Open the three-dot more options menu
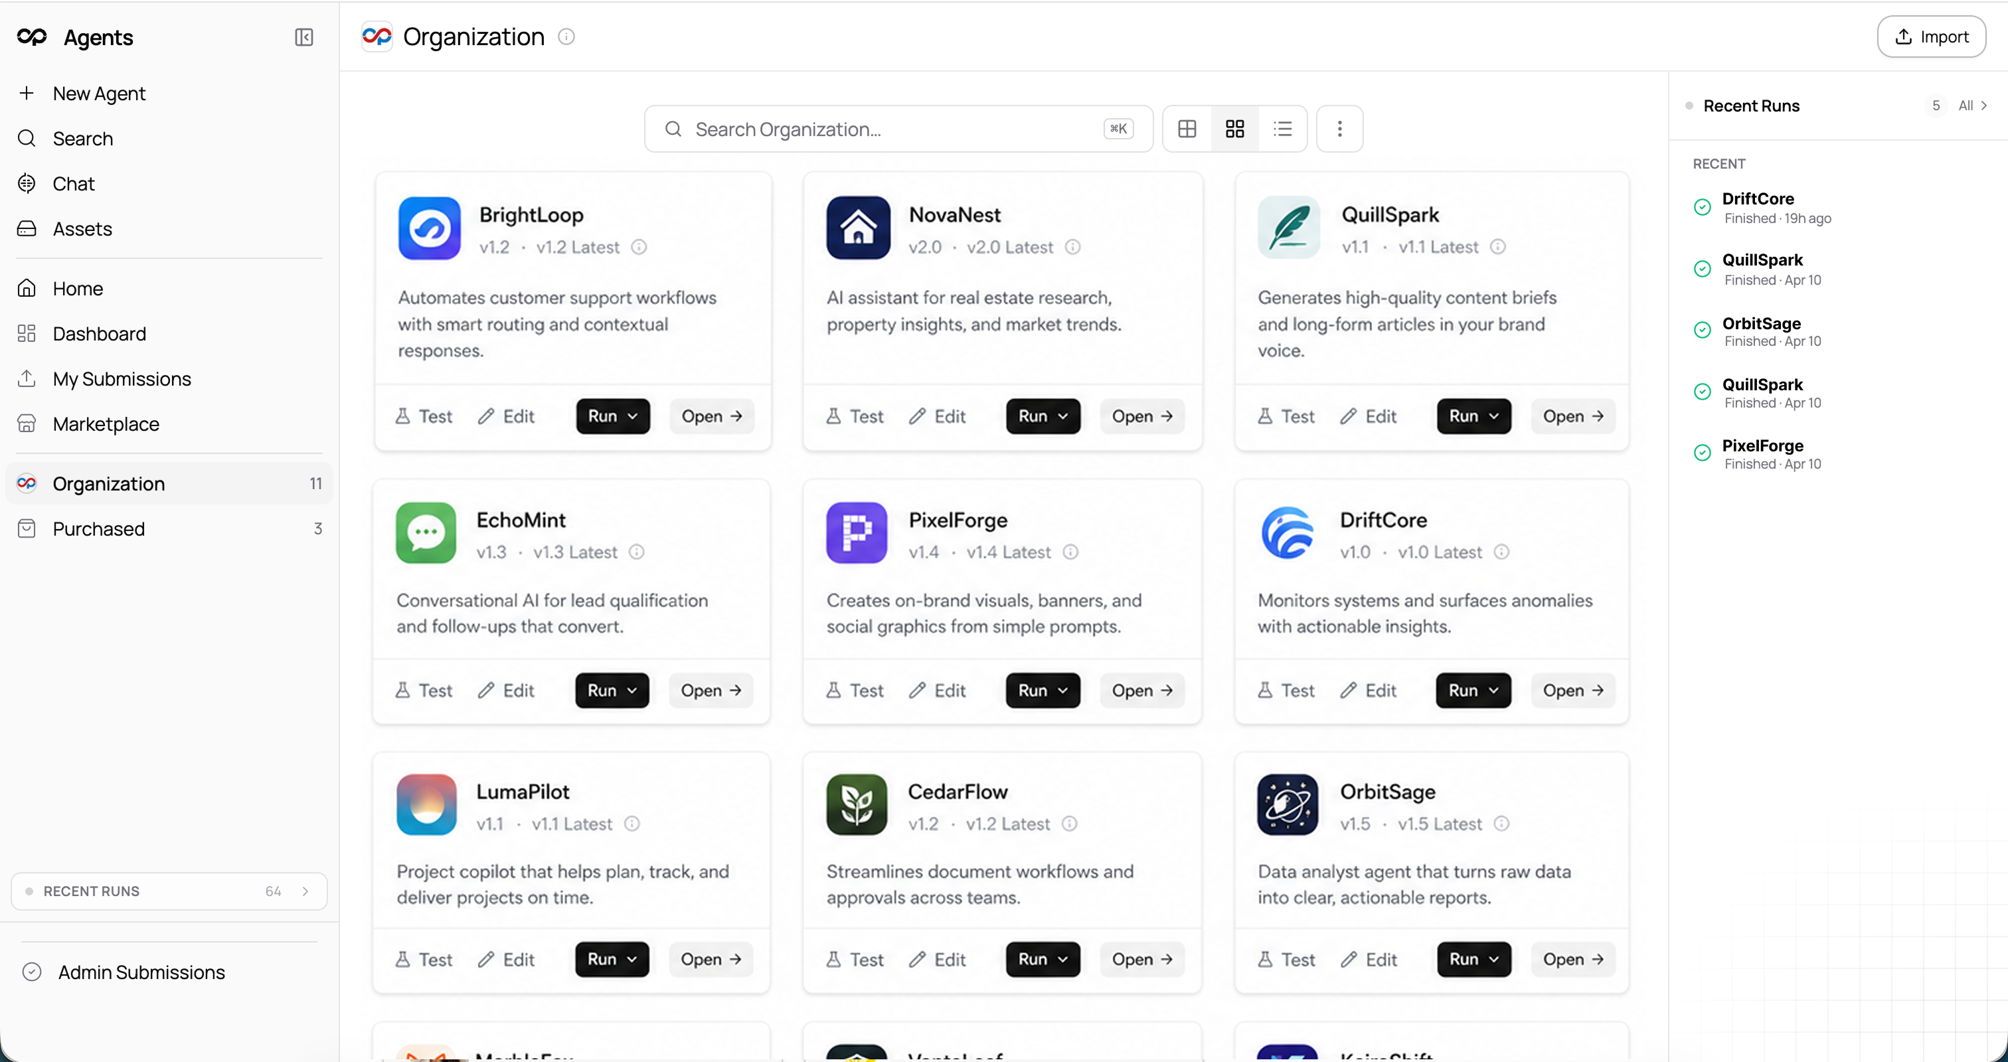2008x1062 pixels. click(x=1340, y=129)
